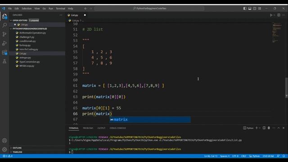Click the List.py breadcrumb above the editor

click(75, 21)
